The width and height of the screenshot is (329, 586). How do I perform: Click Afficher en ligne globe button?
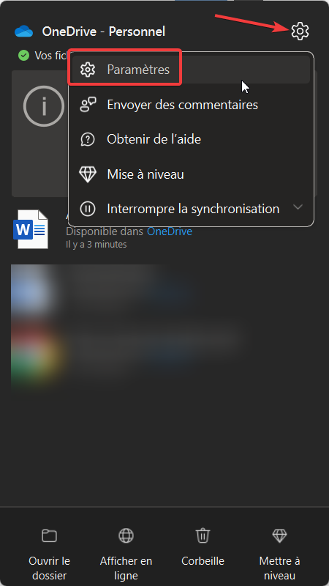126,553
